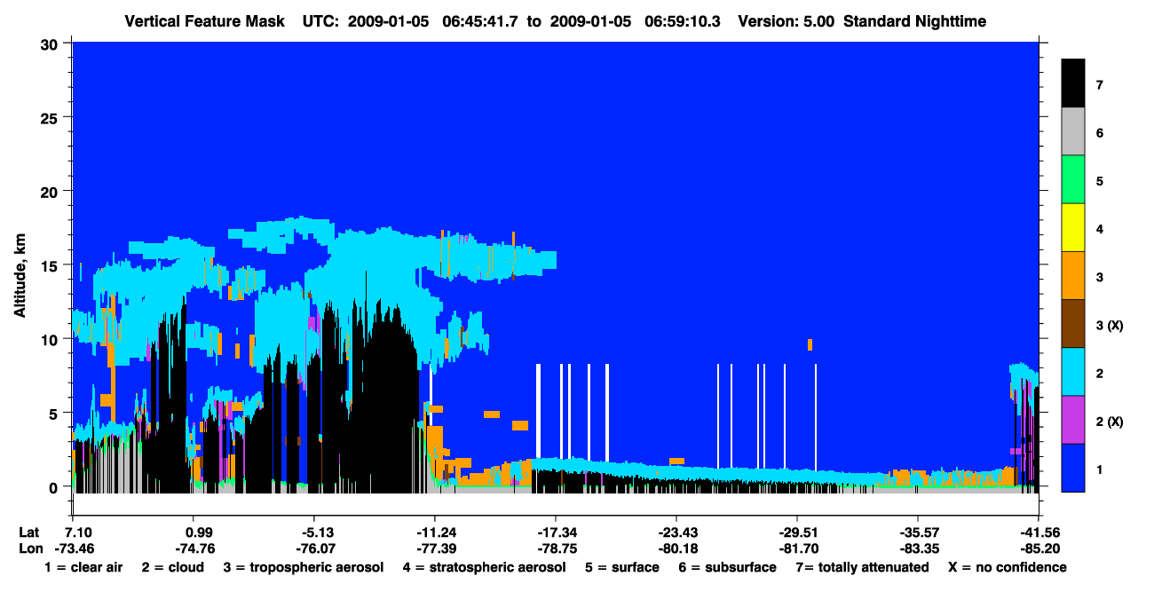Click the longitude value -74.76

pos(194,548)
